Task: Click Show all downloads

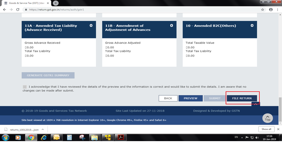Action: click(266, 129)
